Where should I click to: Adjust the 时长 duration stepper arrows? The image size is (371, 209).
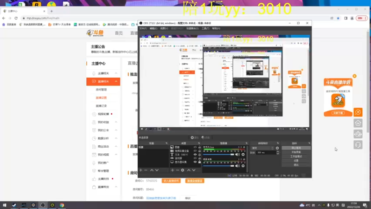click(x=278, y=153)
